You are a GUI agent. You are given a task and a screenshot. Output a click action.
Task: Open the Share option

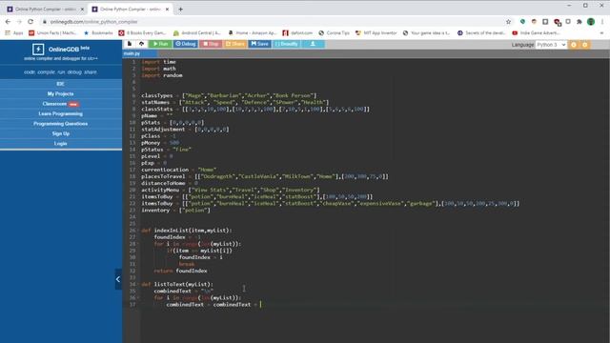tap(235, 44)
